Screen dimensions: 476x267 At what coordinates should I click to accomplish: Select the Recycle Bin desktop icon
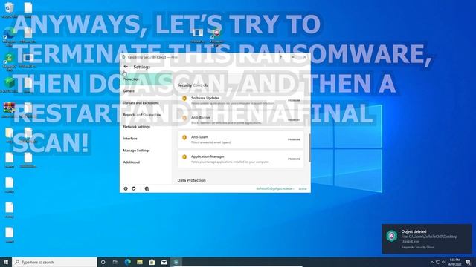[x=9, y=10]
